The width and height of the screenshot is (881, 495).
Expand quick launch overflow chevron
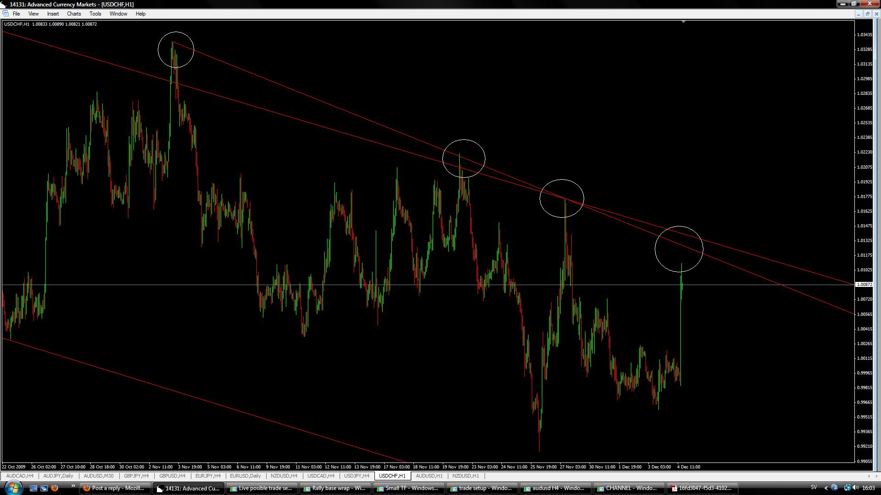pos(72,486)
